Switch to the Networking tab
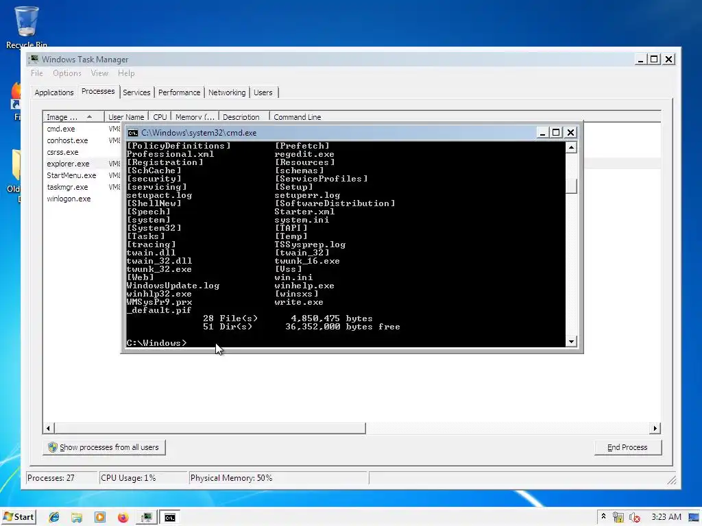The width and height of the screenshot is (702, 526). (x=227, y=92)
